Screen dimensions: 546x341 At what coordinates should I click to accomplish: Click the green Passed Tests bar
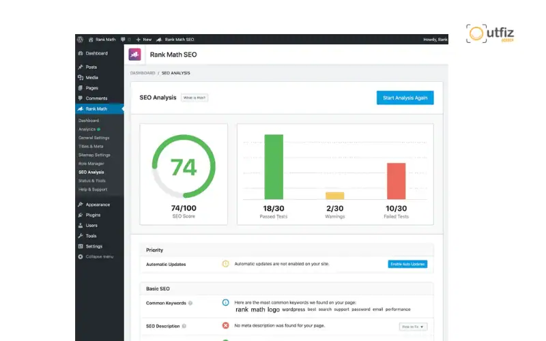pyautogui.click(x=274, y=166)
